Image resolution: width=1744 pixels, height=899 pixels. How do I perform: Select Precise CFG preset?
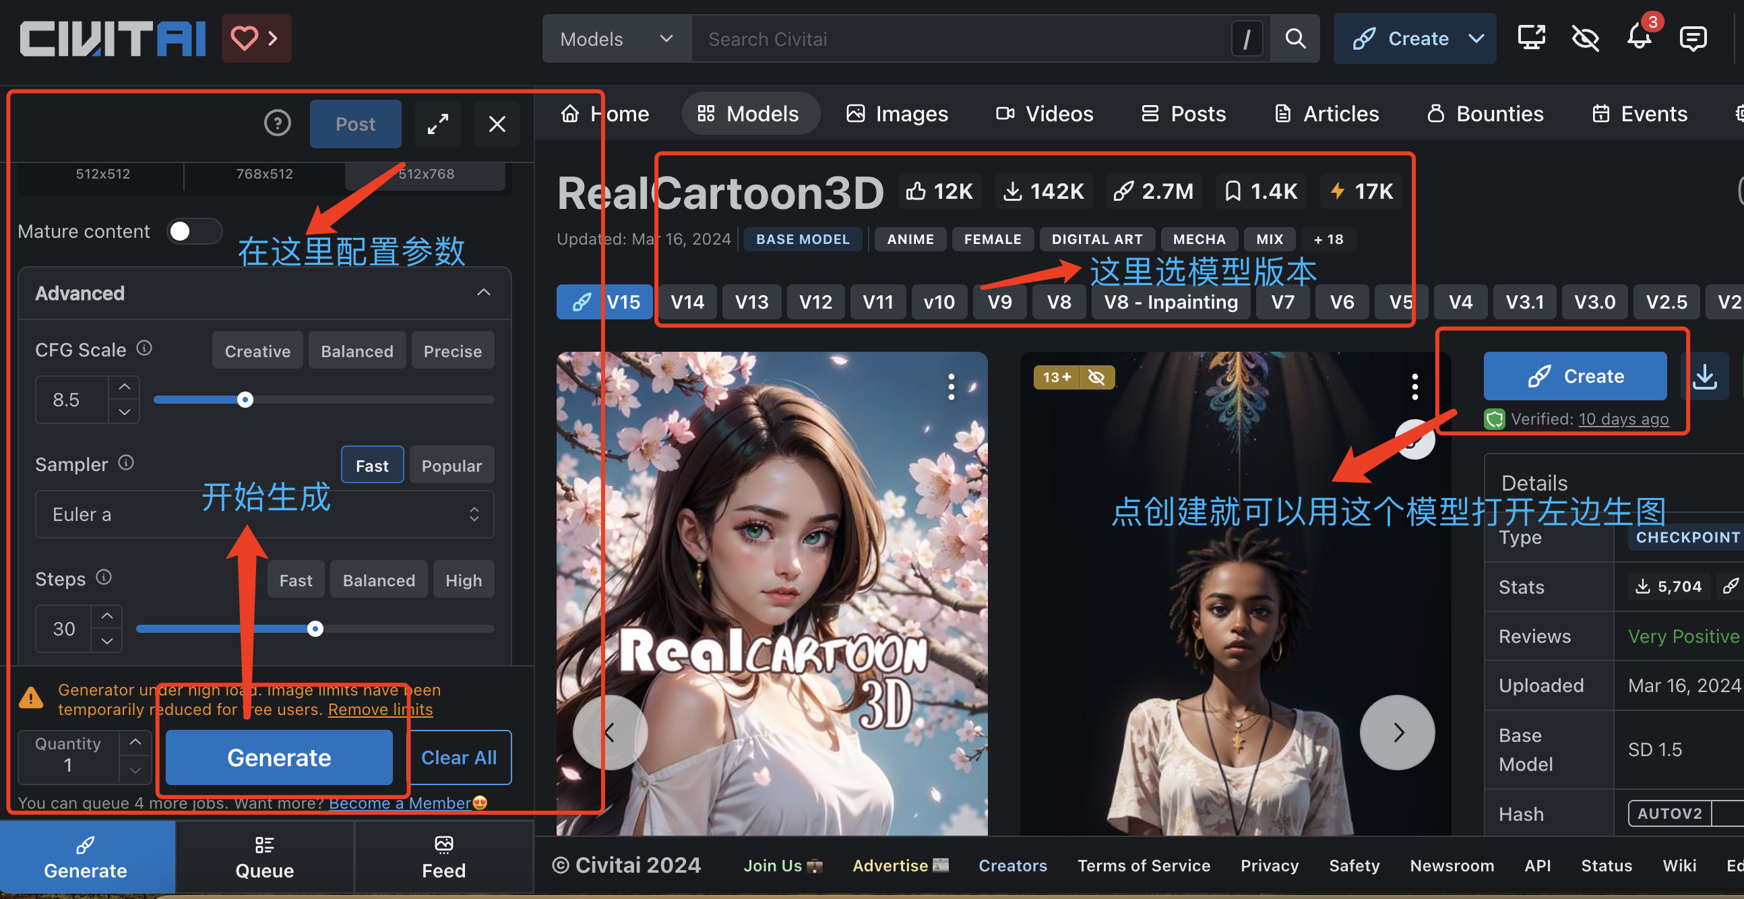tap(452, 350)
